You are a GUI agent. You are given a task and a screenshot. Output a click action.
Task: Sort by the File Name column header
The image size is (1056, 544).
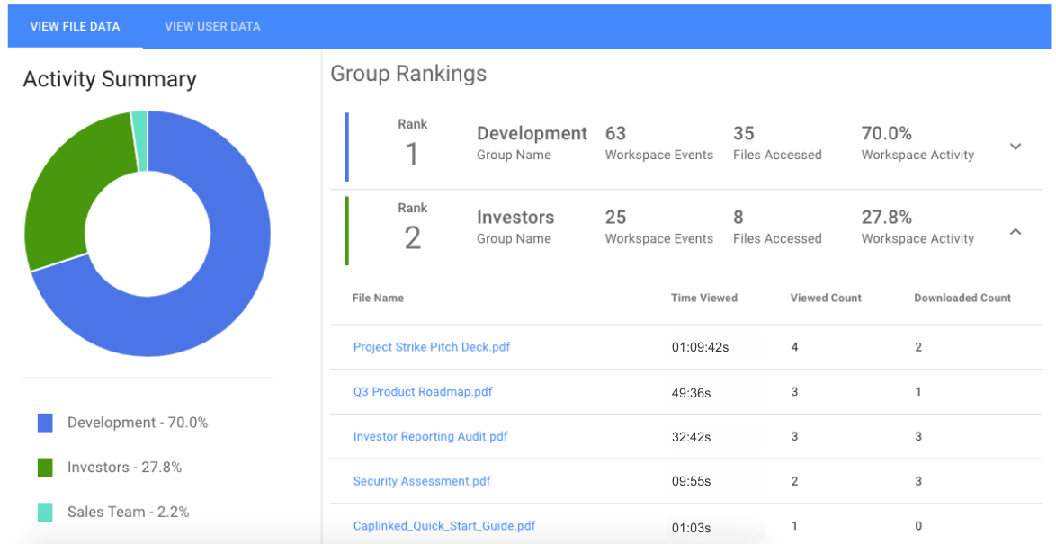378,298
